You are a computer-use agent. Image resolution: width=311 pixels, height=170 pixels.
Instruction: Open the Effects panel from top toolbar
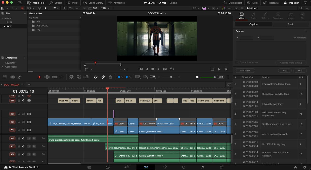click(56, 3)
